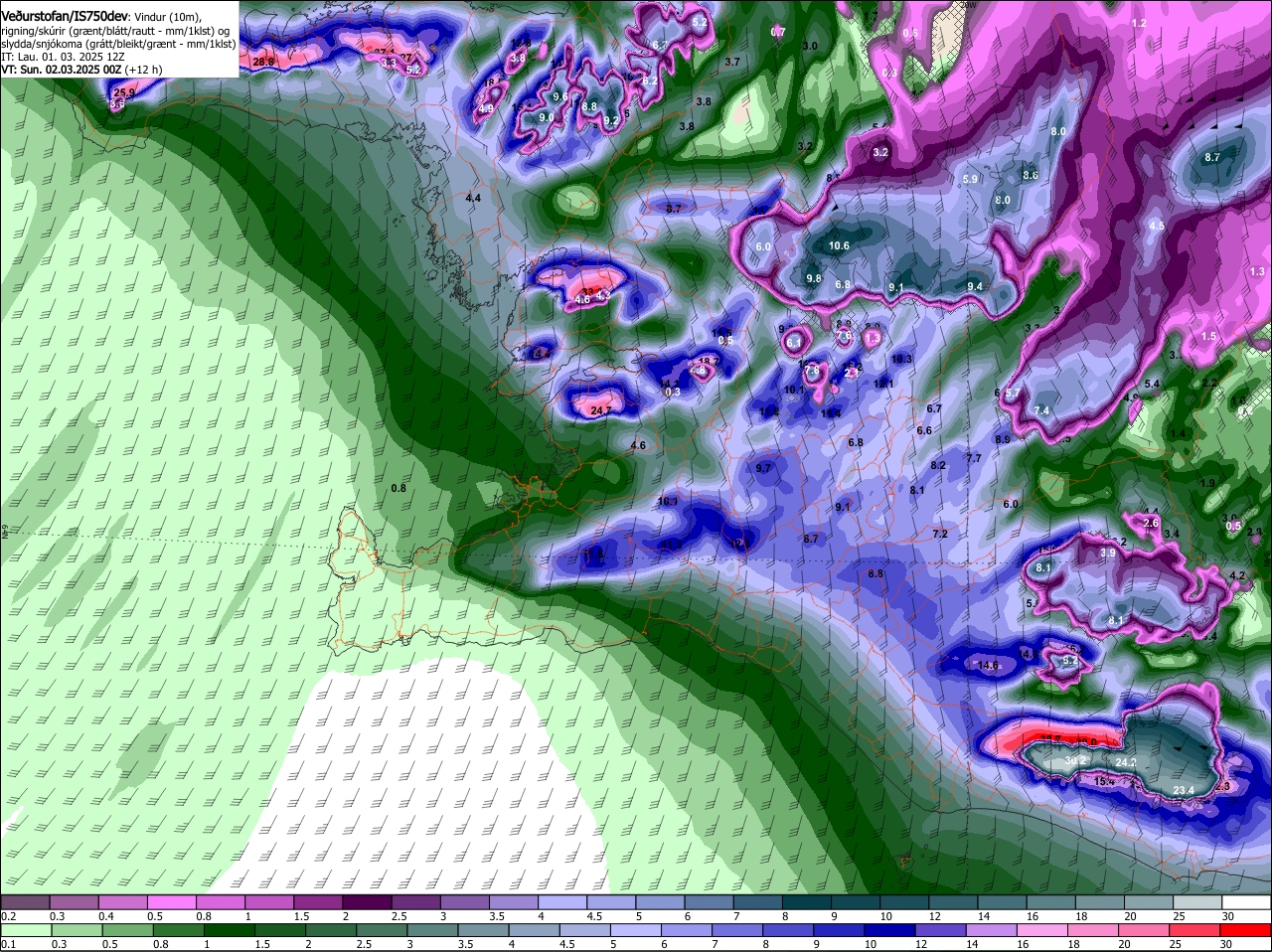Click the 5.4 value on the map
1272x952 pixels.
click(1152, 384)
